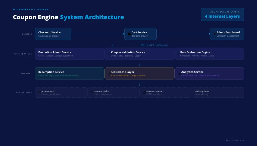Select the CLIENTS layer label

click(x=27, y=34)
